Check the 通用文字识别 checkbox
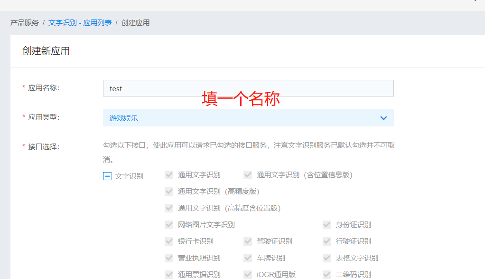Screen dimensions: 485x279 point(168,175)
